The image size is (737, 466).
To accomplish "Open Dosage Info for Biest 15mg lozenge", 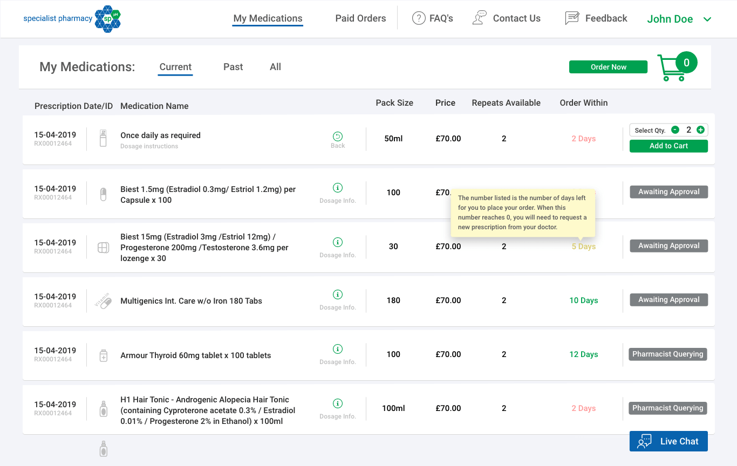I will pos(338,242).
